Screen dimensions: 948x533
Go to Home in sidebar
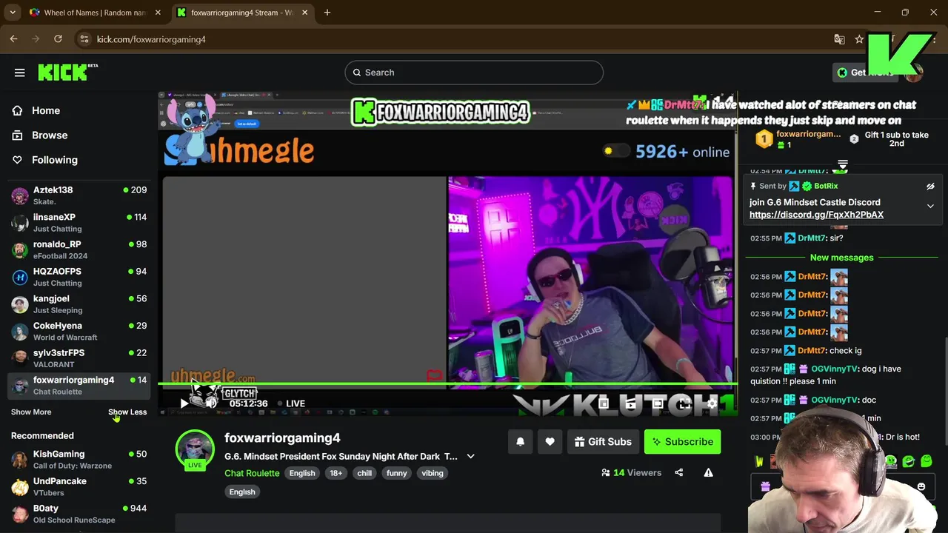coord(46,110)
